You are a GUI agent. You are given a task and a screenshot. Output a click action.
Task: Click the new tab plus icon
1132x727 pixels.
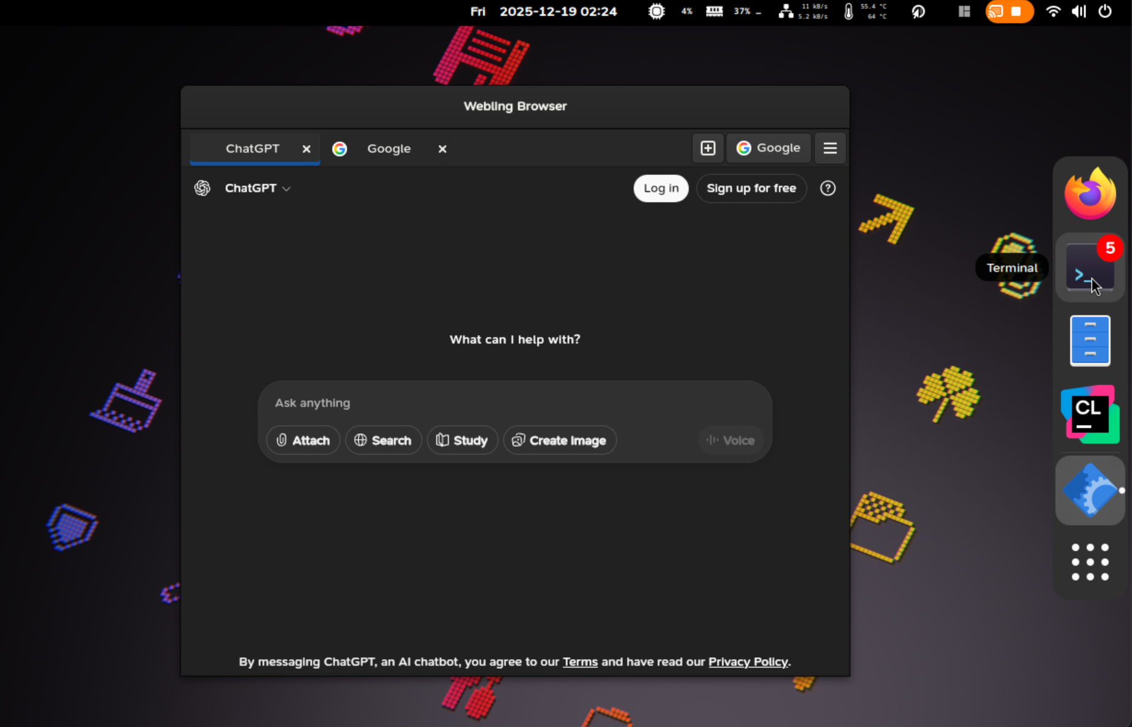click(707, 148)
